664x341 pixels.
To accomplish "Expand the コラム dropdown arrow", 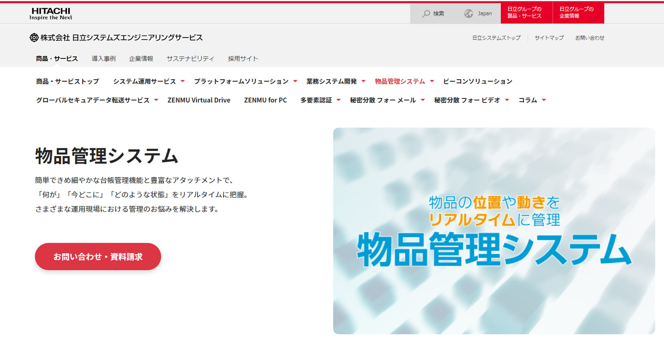I will [x=544, y=100].
